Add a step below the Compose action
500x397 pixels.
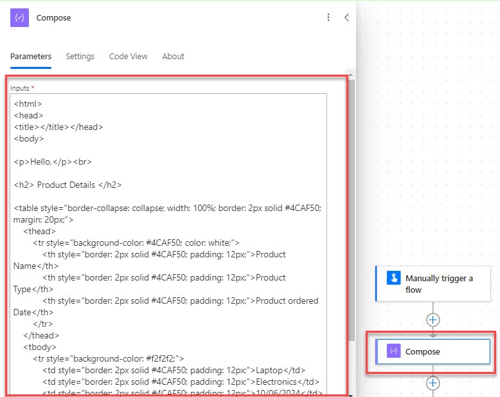coord(433,383)
